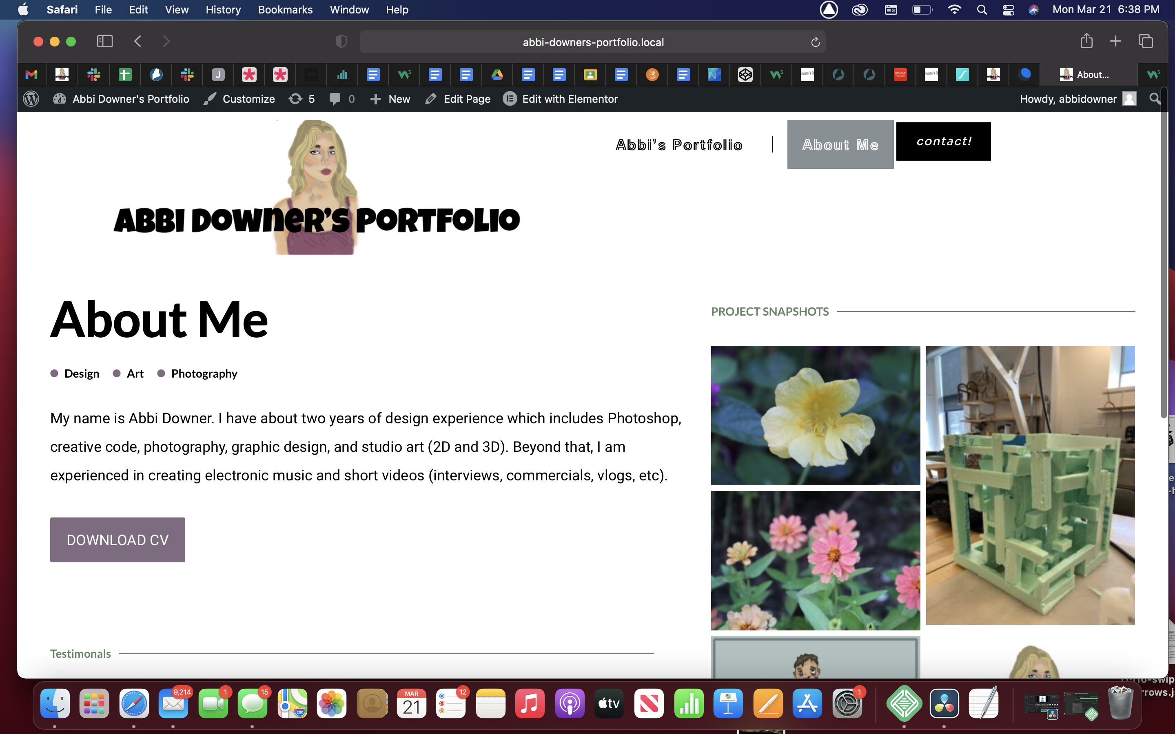Open the Share icon in Safari toolbar
The width and height of the screenshot is (1175, 734).
tap(1086, 41)
